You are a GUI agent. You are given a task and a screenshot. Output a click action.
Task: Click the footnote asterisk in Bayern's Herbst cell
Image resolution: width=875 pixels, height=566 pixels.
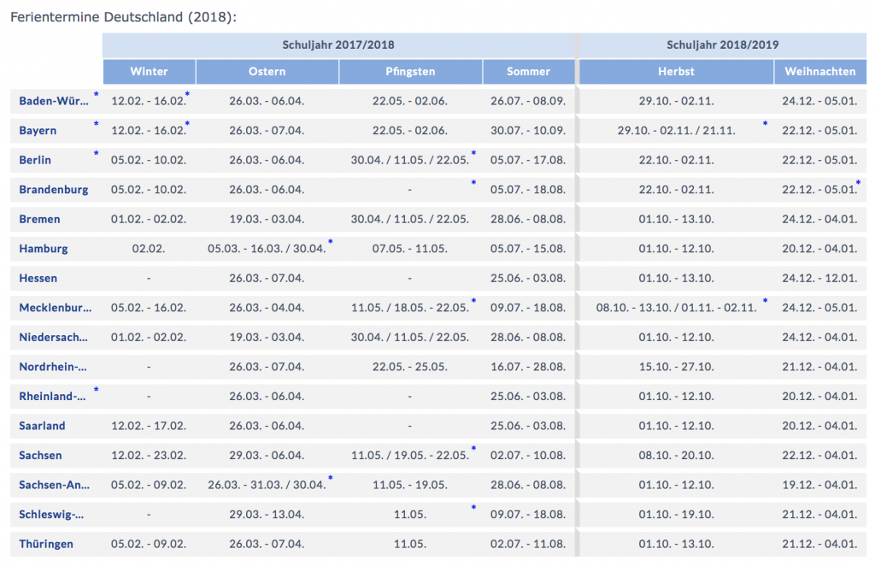point(765,125)
